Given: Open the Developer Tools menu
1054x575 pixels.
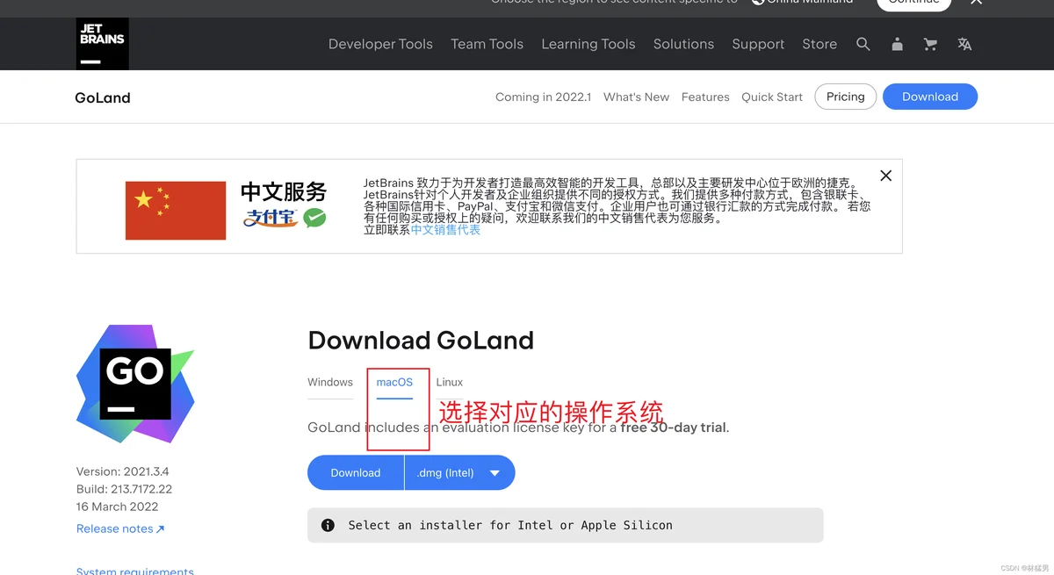Looking at the screenshot, I should (380, 44).
